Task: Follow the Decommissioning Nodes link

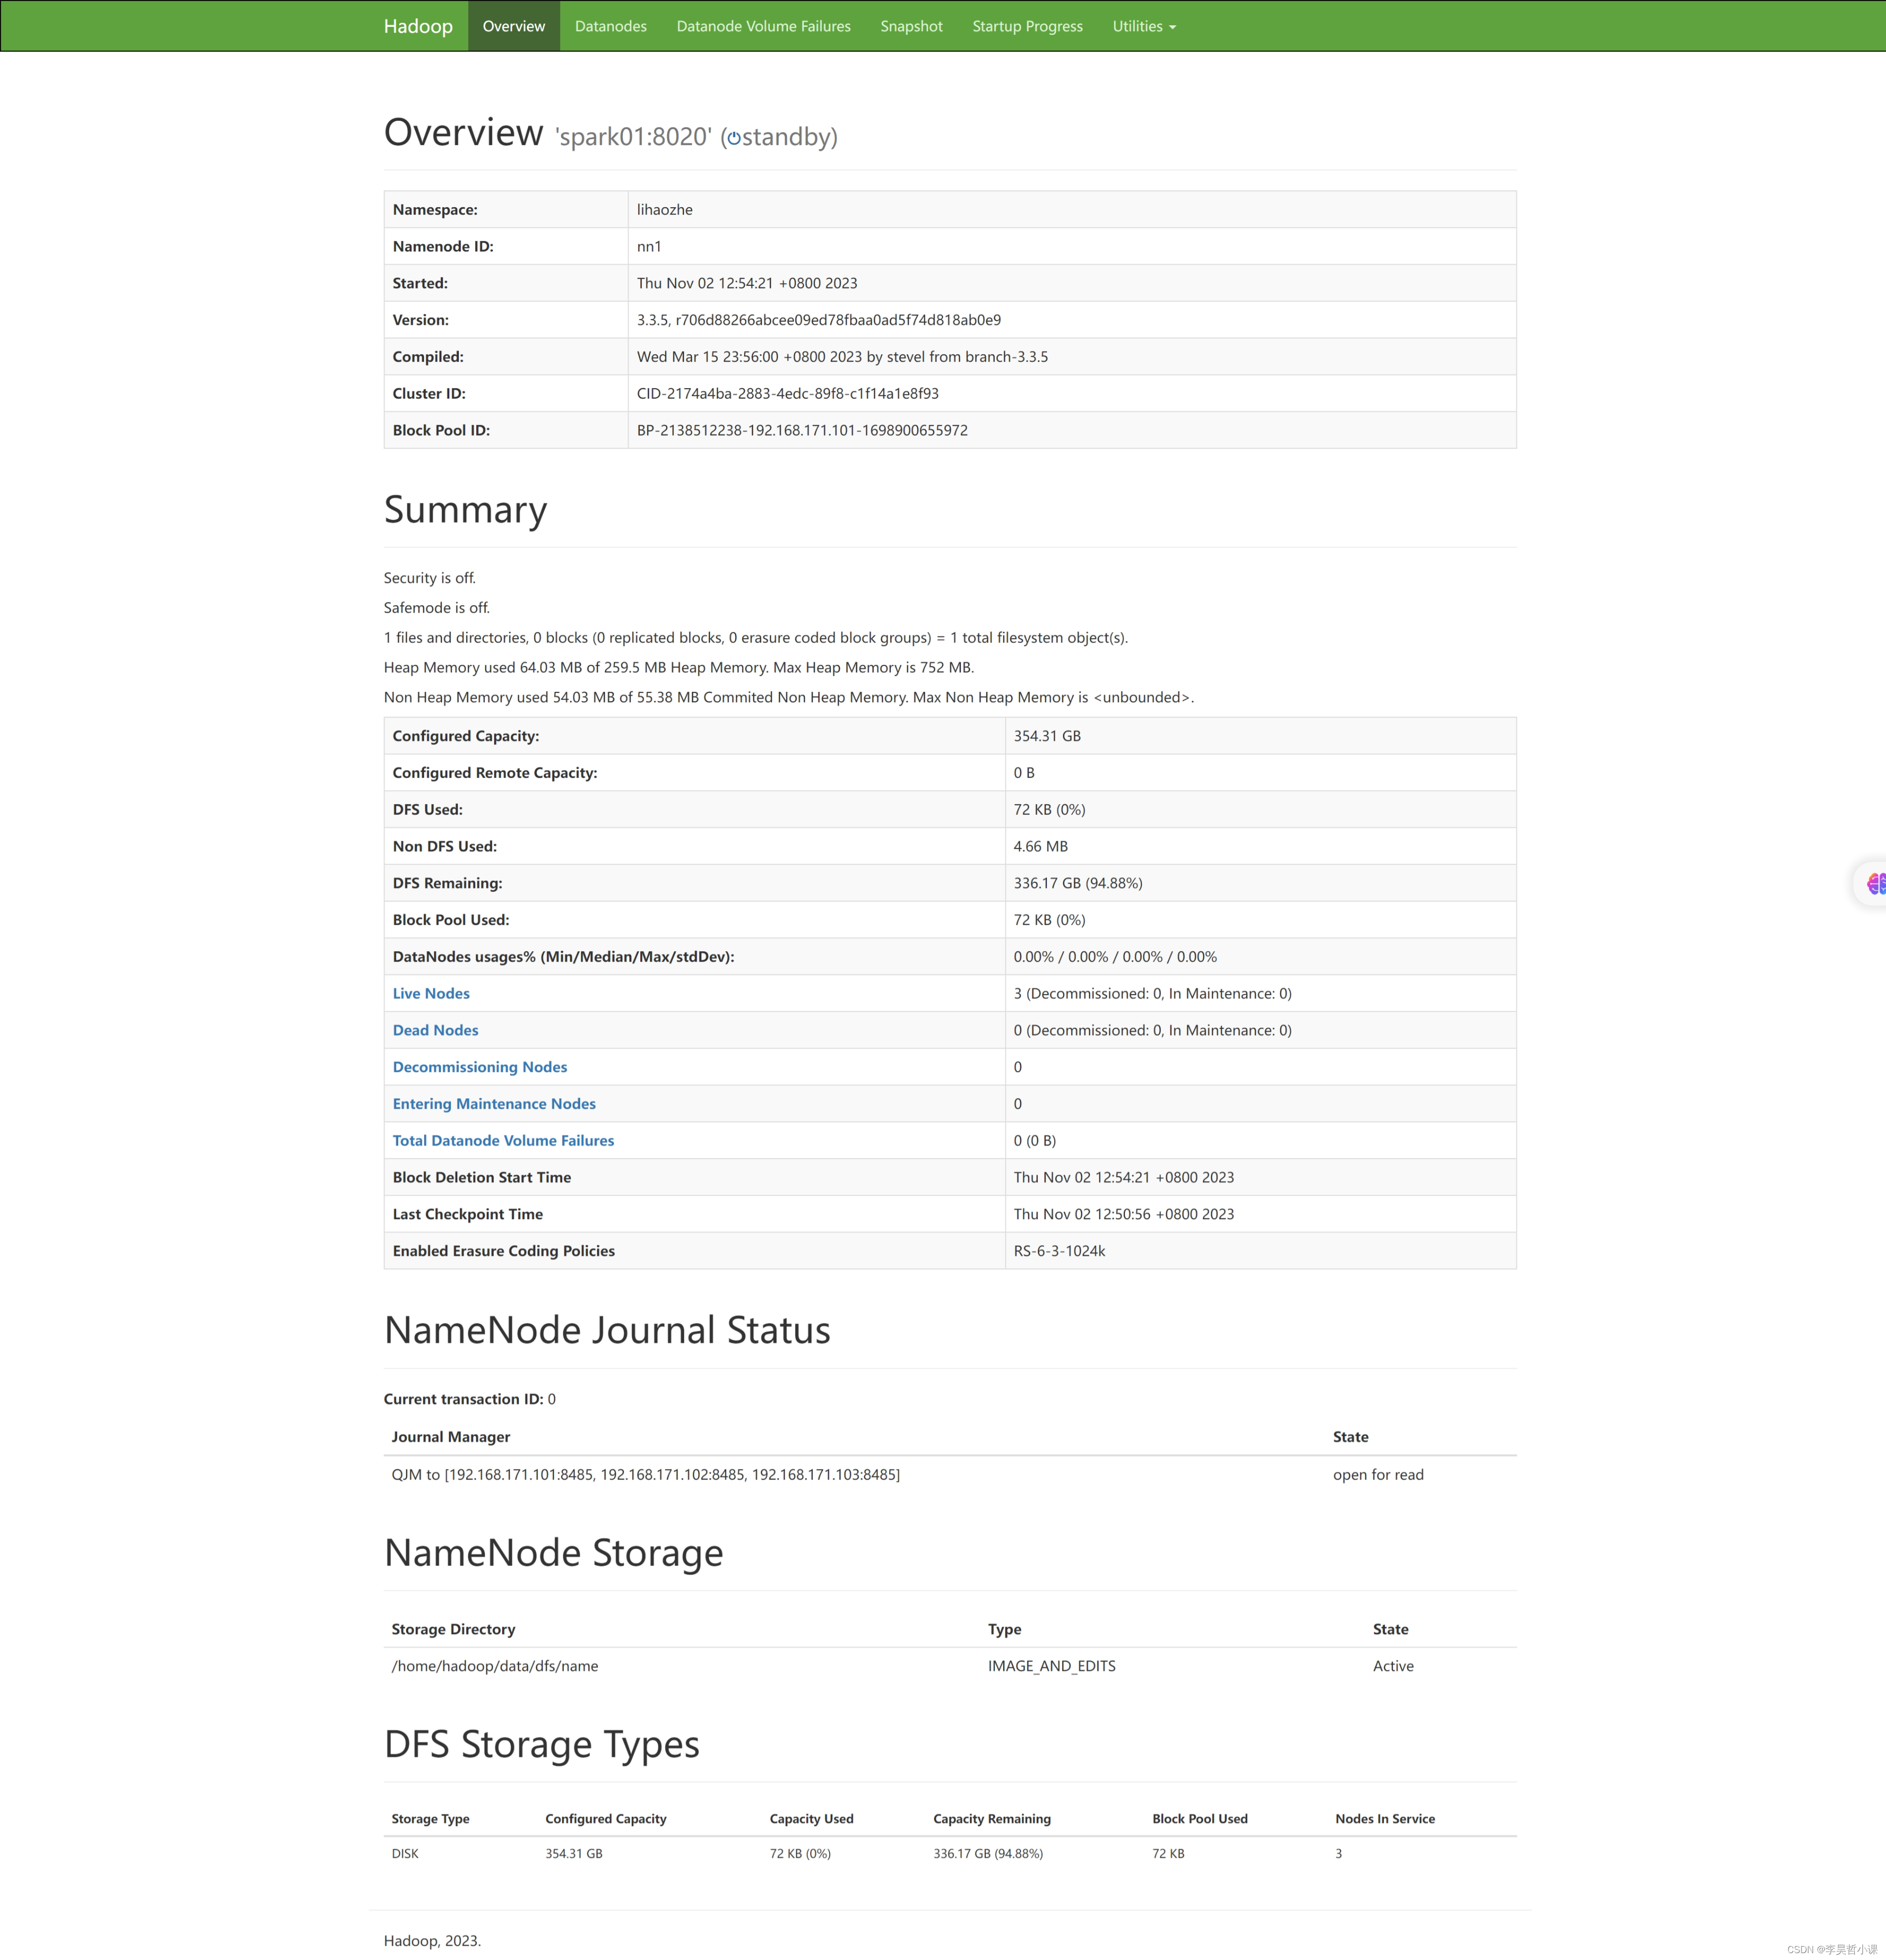Action: 480,1067
